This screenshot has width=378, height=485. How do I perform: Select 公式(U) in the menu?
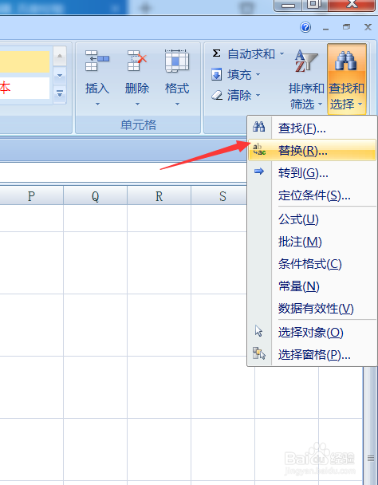pos(313,219)
